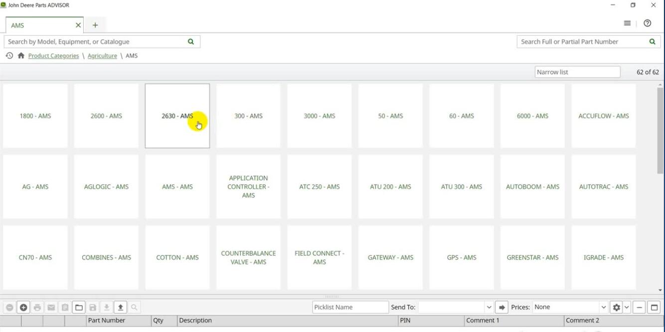665x332 pixels.
Task: Open the 2600 - AMS tile
Action: [106, 116]
